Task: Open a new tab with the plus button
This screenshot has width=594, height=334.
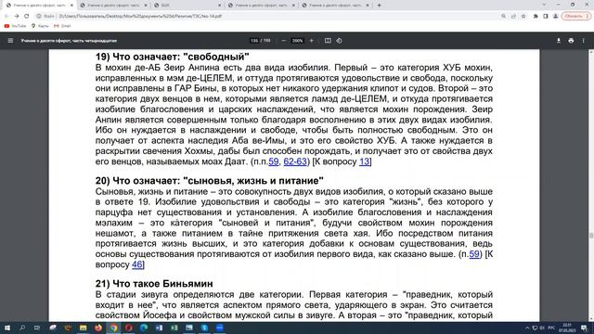Action: coord(379,6)
